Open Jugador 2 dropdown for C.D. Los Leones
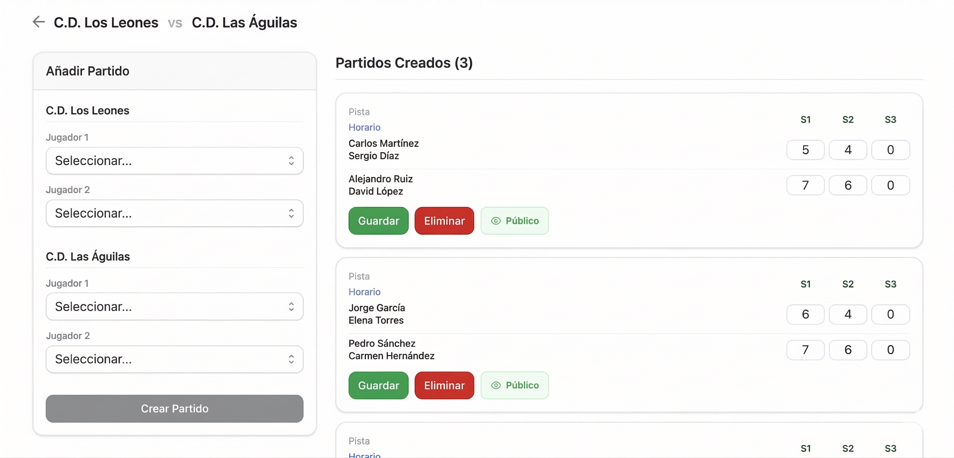This screenshot has width=954, height=458. pyautogui.click(x=174, y=213)
